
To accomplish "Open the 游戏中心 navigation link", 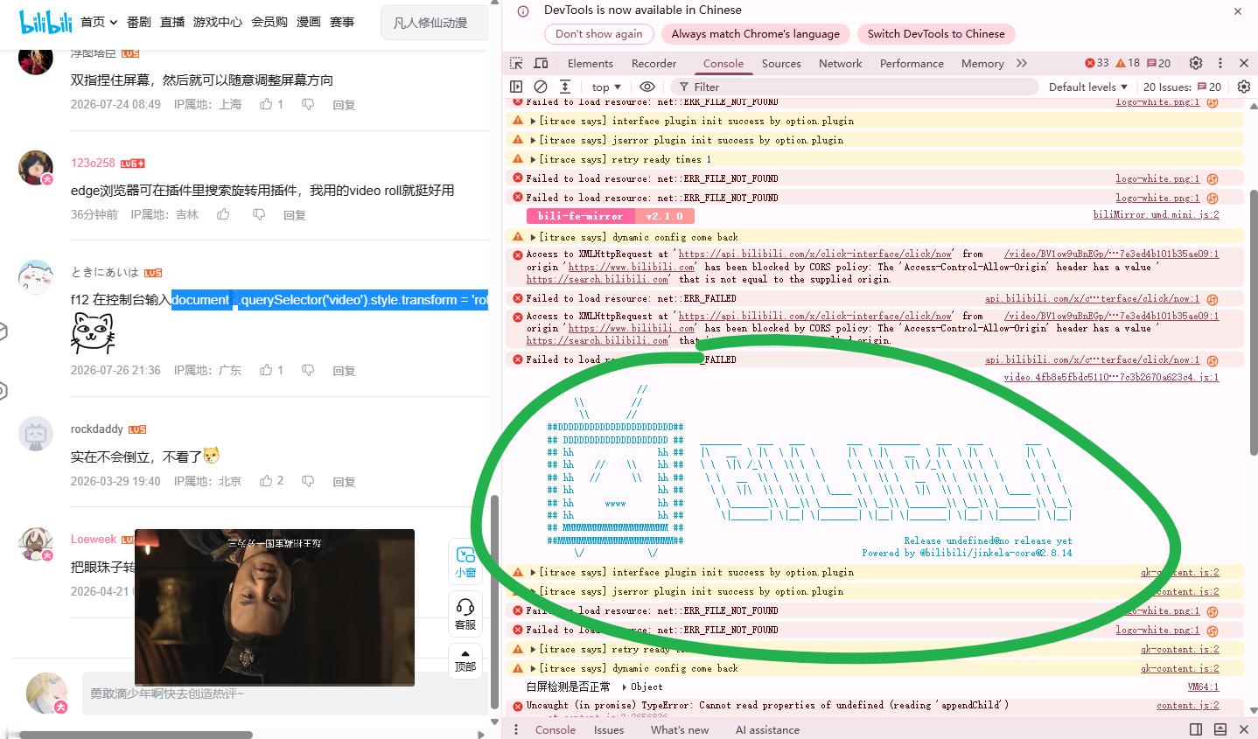I will 218,22.
